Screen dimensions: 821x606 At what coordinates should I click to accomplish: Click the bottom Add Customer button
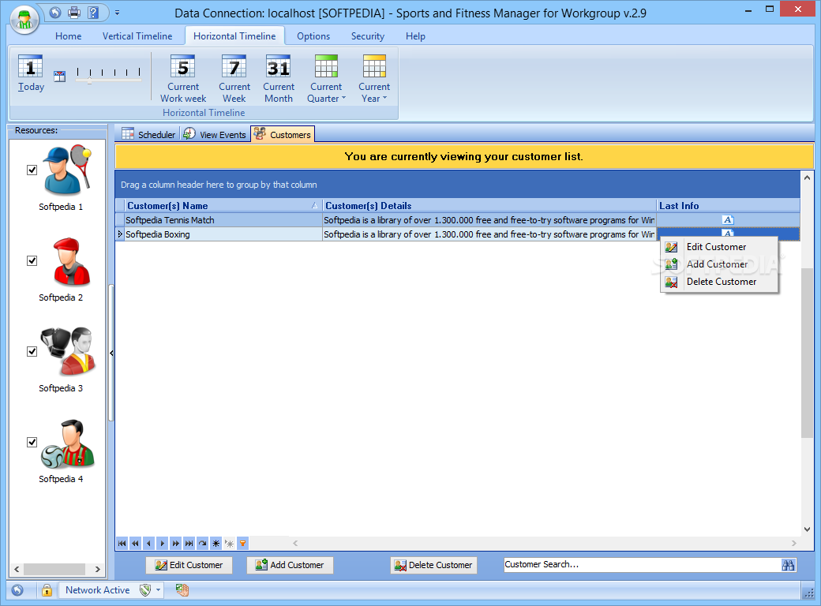(290, 565)
